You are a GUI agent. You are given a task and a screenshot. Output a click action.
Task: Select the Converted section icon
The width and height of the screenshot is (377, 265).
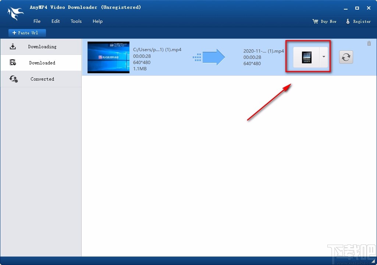[13, 79]
